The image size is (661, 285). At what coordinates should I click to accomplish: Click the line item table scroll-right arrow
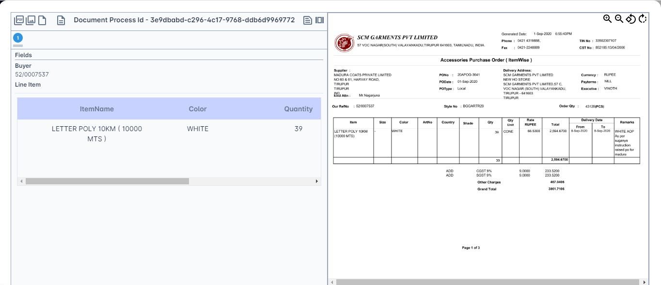coord(317,181)
